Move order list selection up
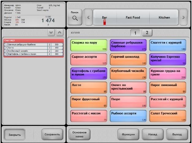This screenshot has width=192, height=143. pyautogui.click(x=60, y=32)
